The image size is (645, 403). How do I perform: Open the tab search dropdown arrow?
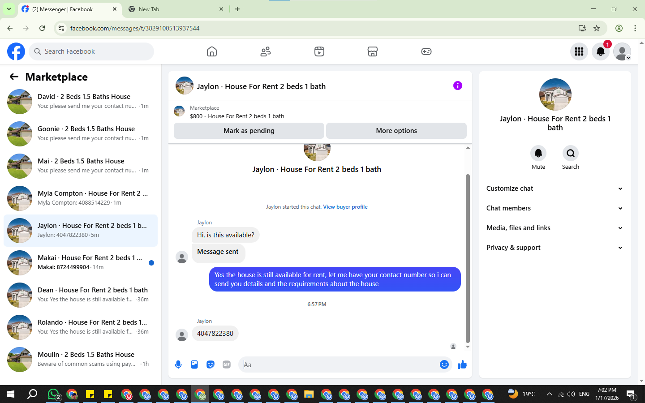9,9
